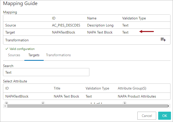Image resolution: width=173 pixels, height=122 pixels.
Task: Click the Description Long source name
Action: tap(100, 25)
